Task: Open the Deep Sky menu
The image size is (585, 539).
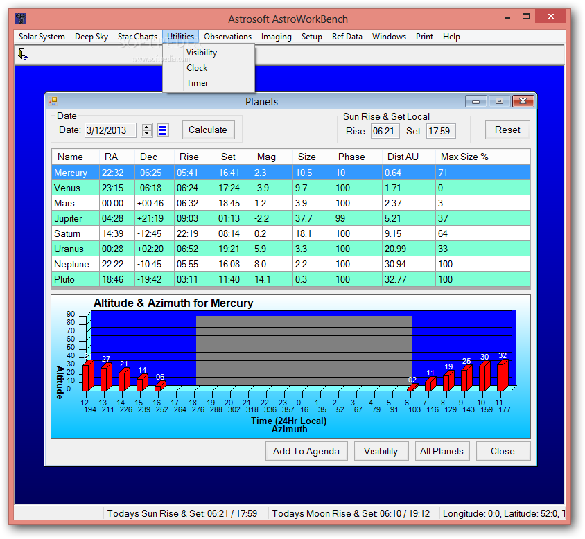Action: pyautogui.click(x=91, y=37)
